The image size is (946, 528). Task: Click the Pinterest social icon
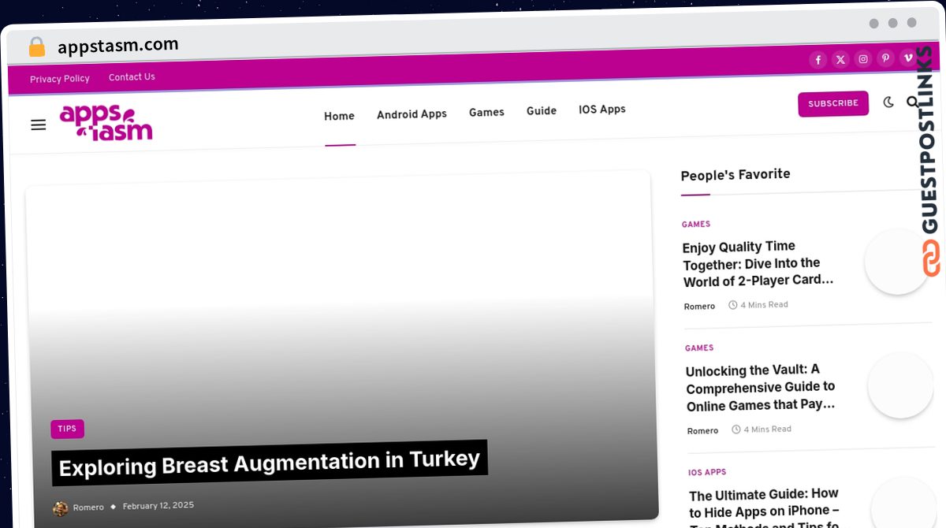pyautogui.click(x=886, y=58)
